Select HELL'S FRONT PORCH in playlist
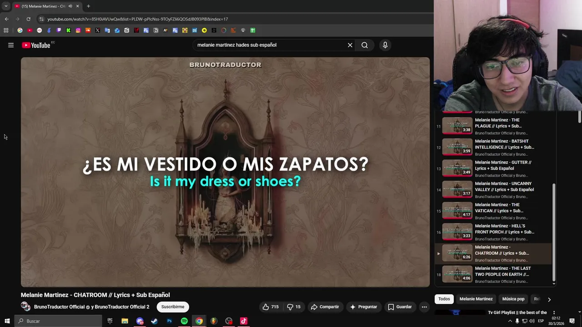This screenshot has width=582, height=327. click(x=493, y=232)
